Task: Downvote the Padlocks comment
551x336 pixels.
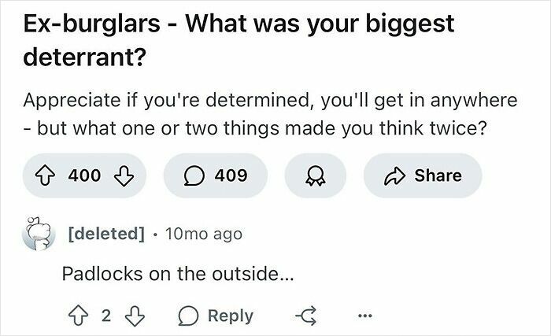Action: click(x=135, y=316)
